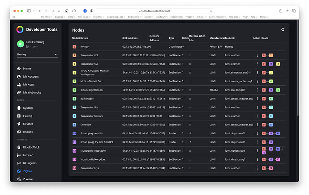Open the System tools page
309x195 pixels.
pos(28,108)
